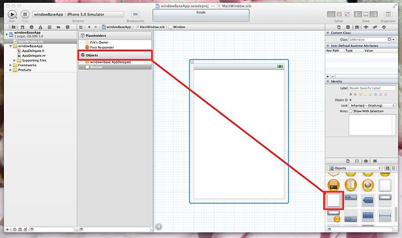
Task: Collapse the windowBaseApp project root
Action: 7,34
